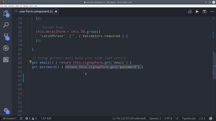The width and height of the screenshot is (216, 121).
Task: Open the Tasks menu
Action: [x=31, y=6]
